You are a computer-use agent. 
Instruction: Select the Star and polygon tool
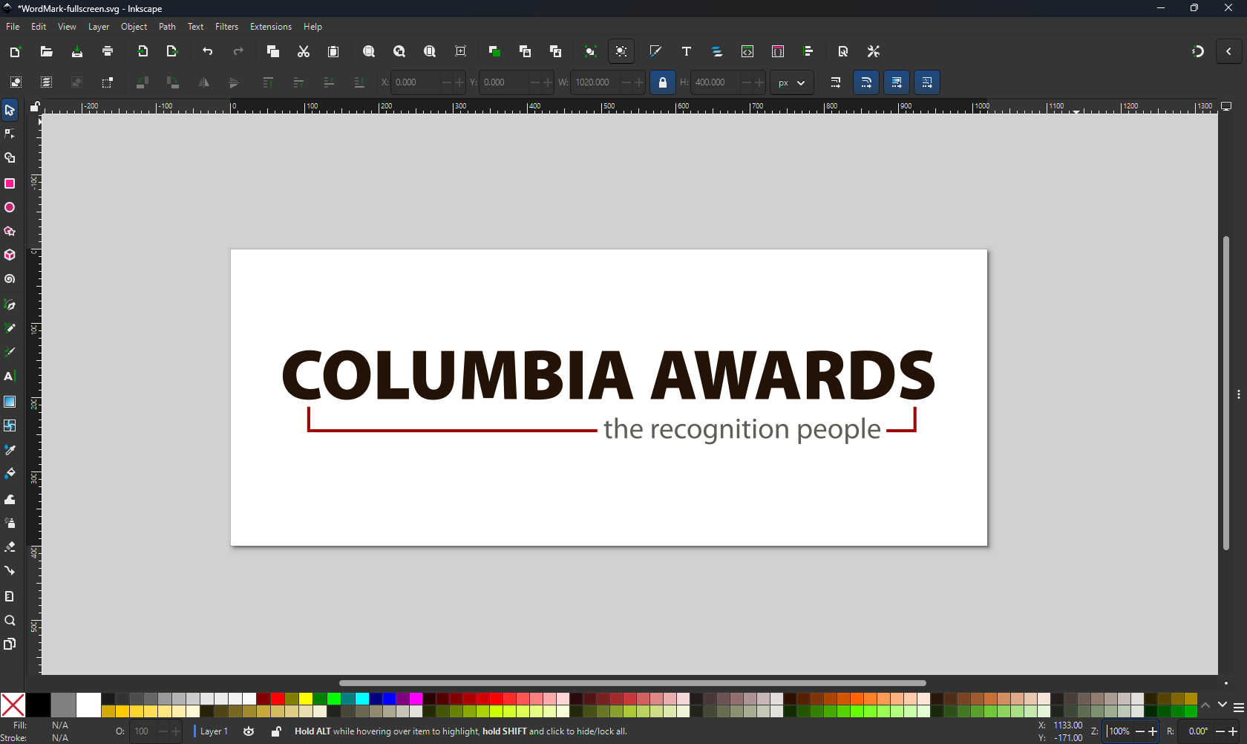[10, 232]
